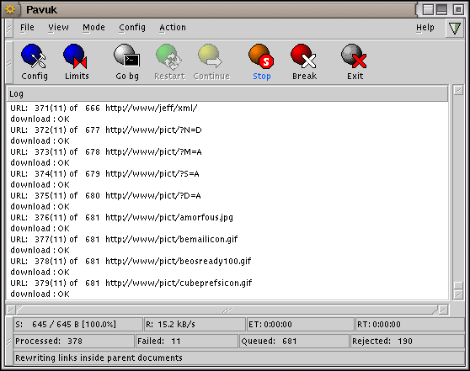Click the log's scroll-down arrow
470x371 pixels.
(x=458, y=294)
